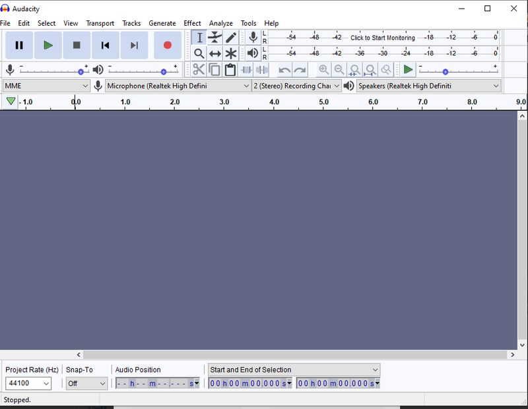Click the Paste icon
The width and height of the screenshot is (528, 409).
point(229,69)
